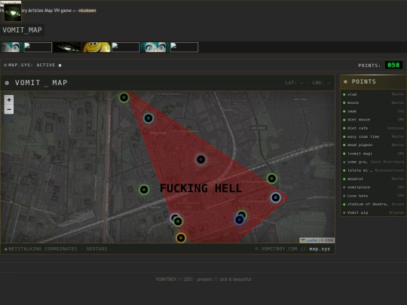Open the green eye site logo
The image size is (407, 305).
pos(13,13)
